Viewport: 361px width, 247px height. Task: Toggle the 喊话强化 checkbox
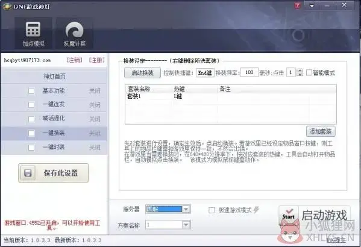tap(31, 119)
